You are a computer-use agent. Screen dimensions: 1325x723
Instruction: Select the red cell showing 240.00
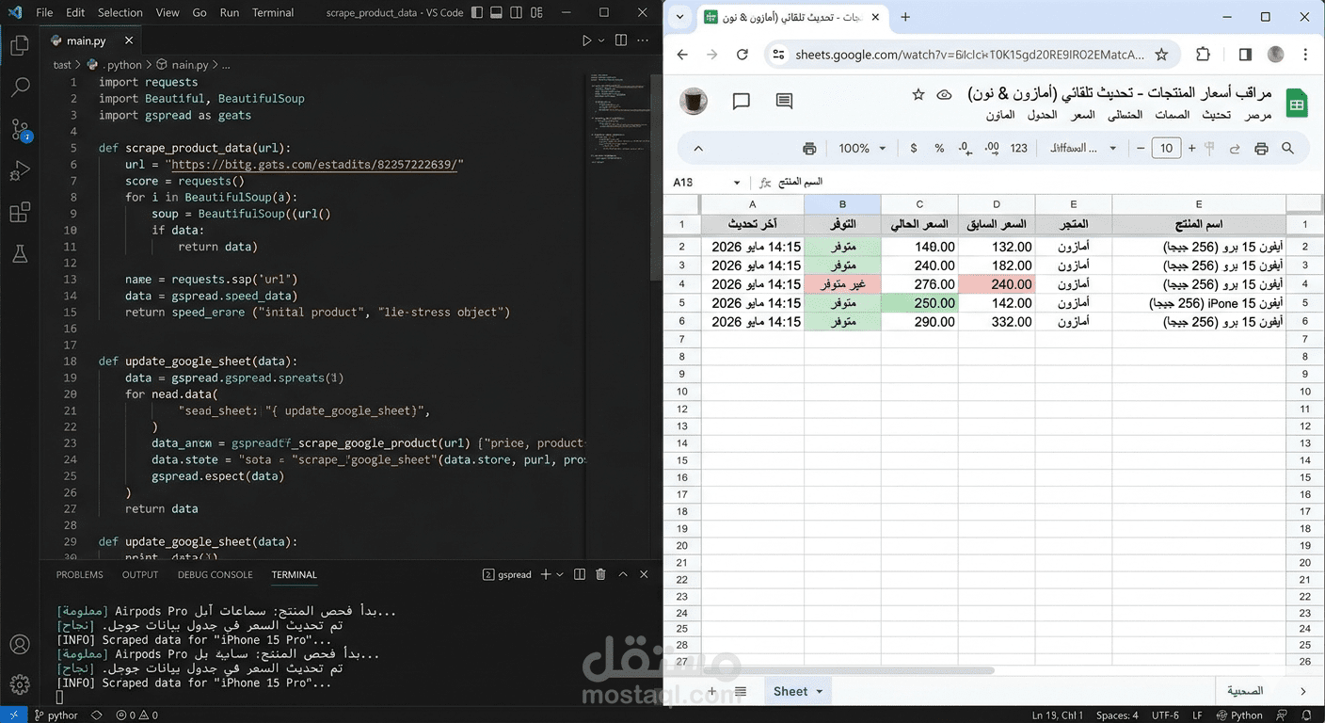coord(997,284)
